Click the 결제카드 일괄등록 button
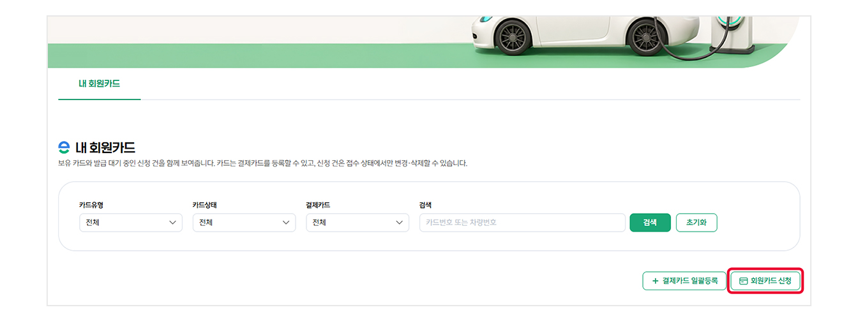 pyautogui.click(x=684, y=281)
